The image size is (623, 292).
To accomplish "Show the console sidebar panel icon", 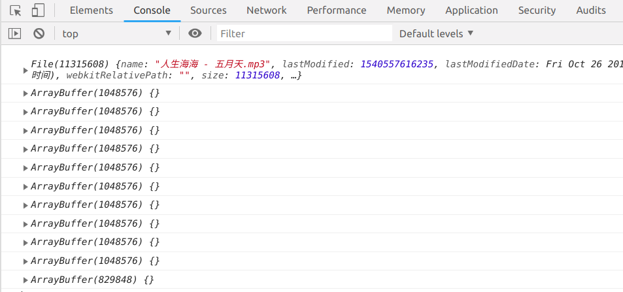I will 14,33.
